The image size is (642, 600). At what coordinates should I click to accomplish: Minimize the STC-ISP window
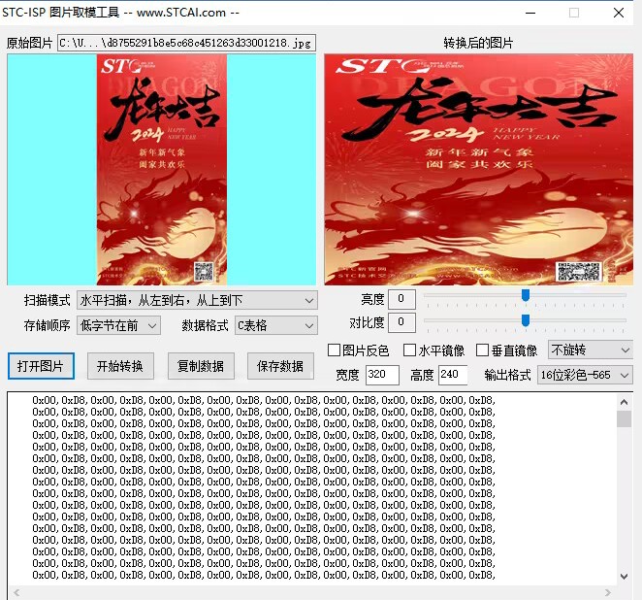click(x=530, y=13)
